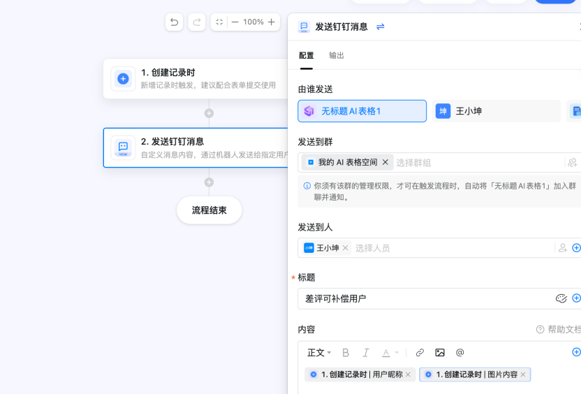Click the @ mention icon
The width and height of the screenshot is (581, 394).
(459, 353)
